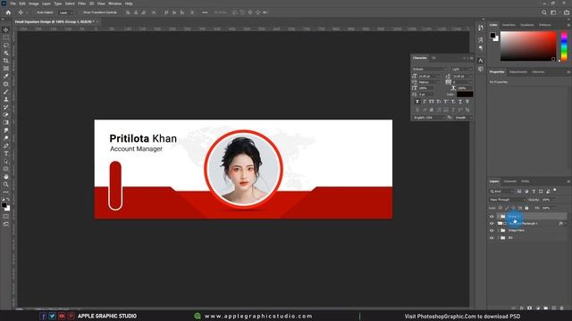This screenshot has height=321, width=572.
Task: Select the Group 1 layer row
Action: (532, 217)
